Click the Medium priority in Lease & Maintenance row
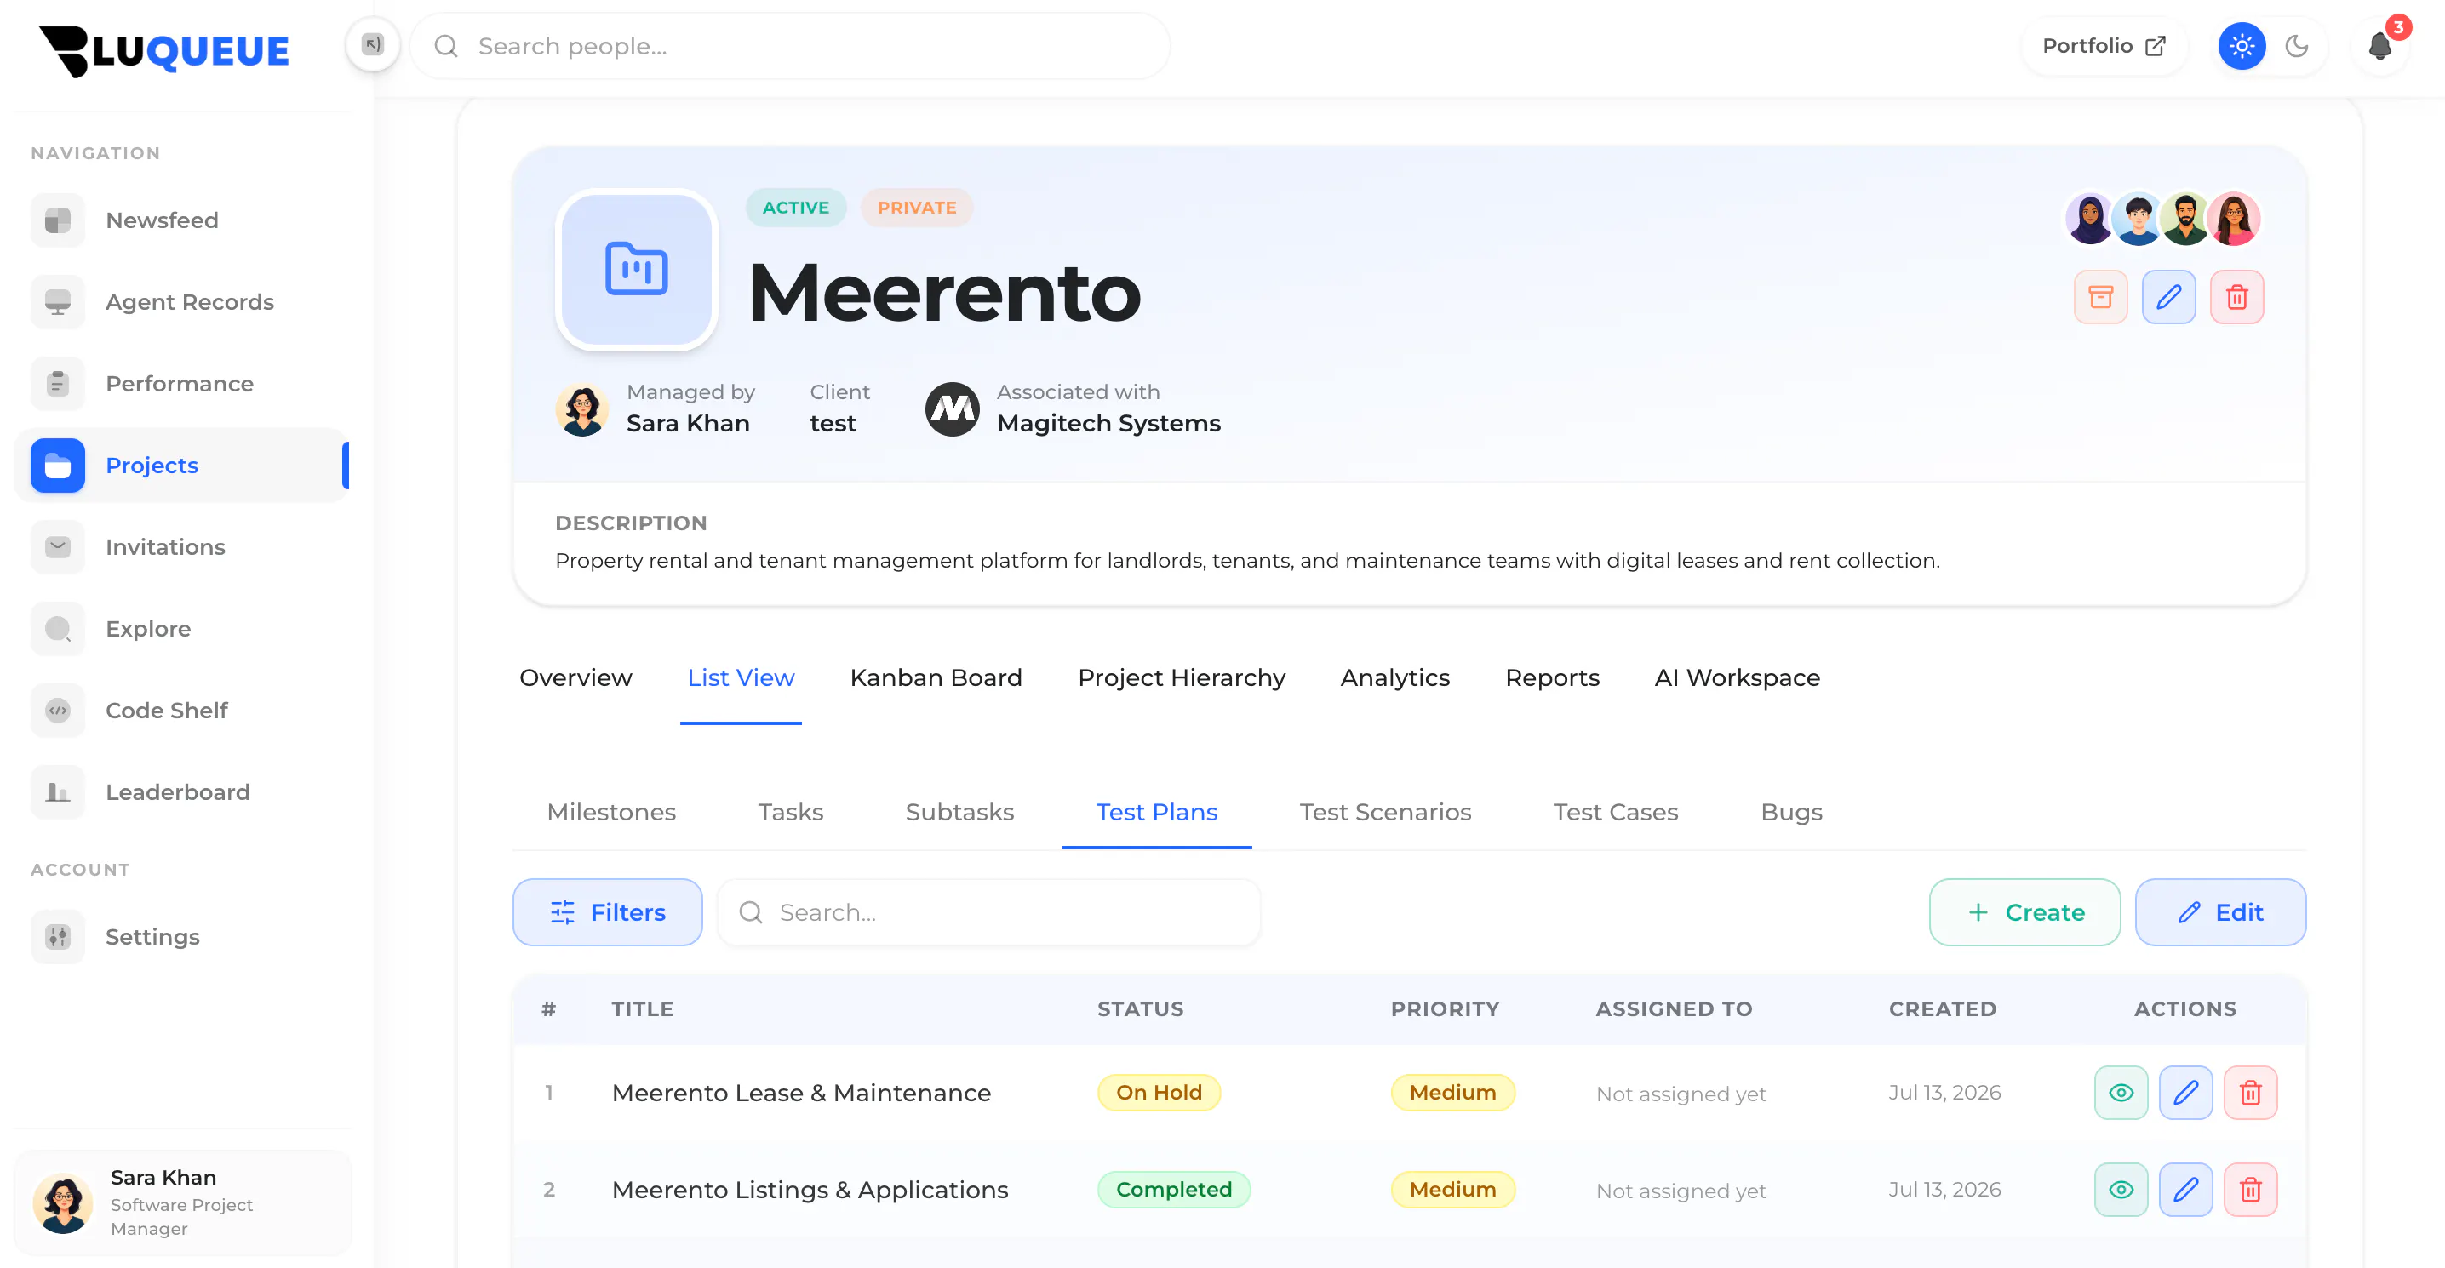The height and width of the screenshot is (1268, 2445). coord(1452,1093)
